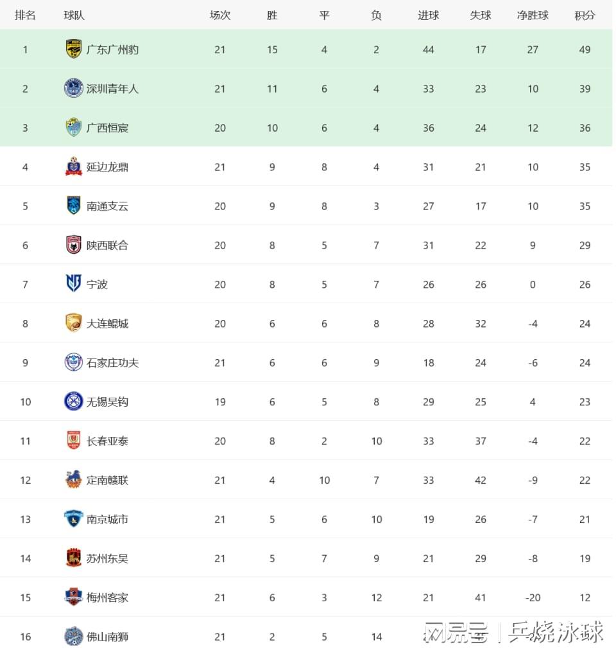Sort by the 净胜球 column header
The width and height of the screenshot is (616, 654).
533,15
